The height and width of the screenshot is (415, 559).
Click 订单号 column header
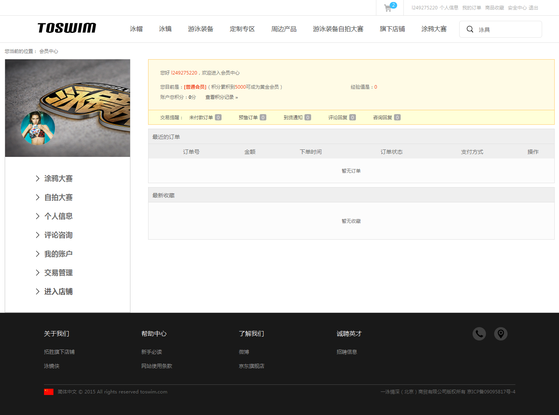click(x=191, y=152)
